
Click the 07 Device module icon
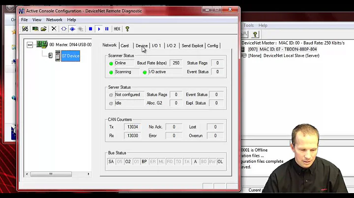click(x=58, y=56)
